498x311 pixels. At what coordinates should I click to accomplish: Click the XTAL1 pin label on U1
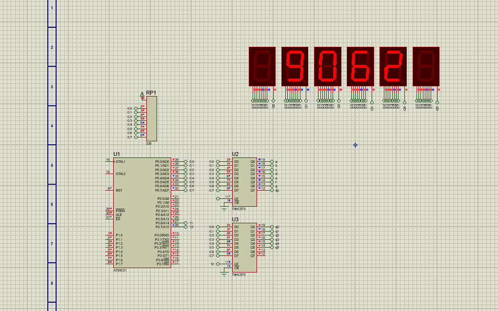120,161
